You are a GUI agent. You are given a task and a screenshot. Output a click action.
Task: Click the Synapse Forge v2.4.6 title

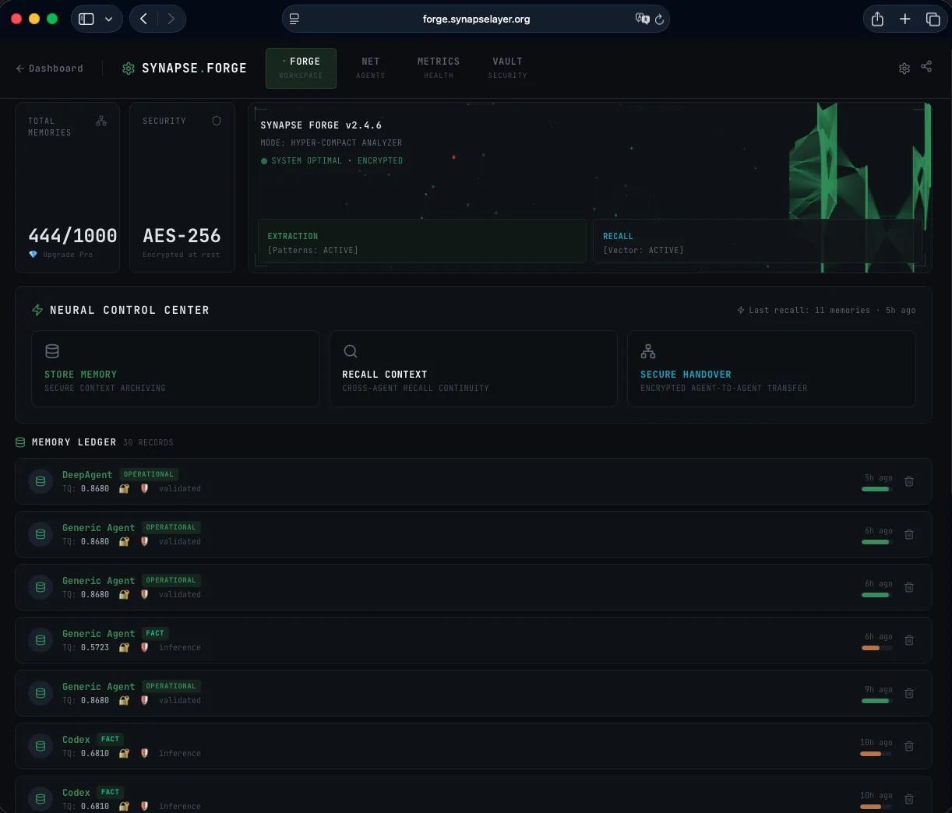pyautogui.click(x=321, y=125)
